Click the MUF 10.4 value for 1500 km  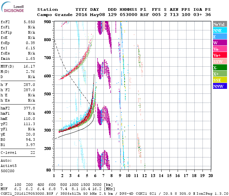[85, 189]
